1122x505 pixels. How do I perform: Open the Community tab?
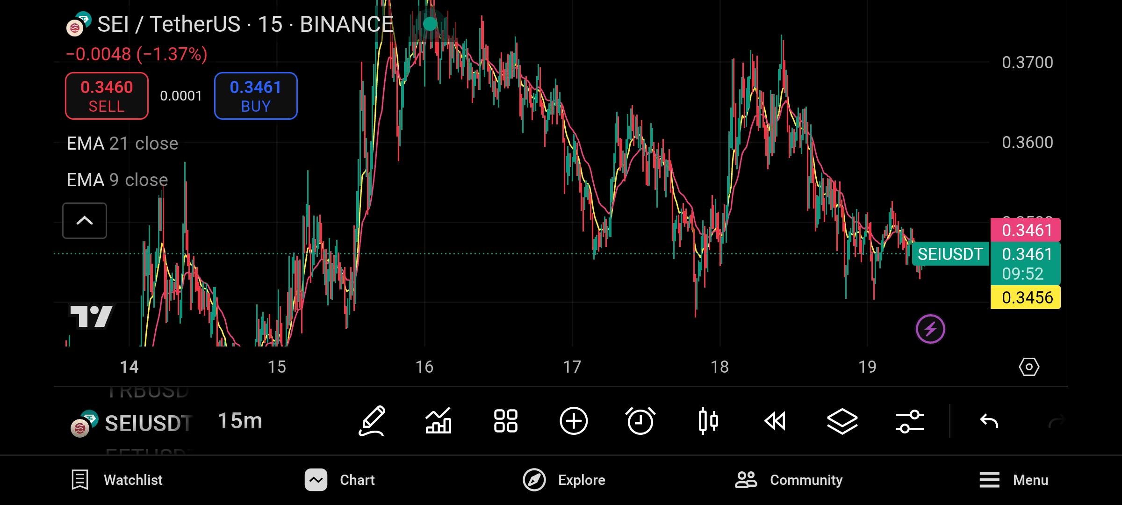coord(789,480)
